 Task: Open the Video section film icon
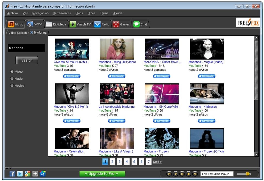pos(30,24)
